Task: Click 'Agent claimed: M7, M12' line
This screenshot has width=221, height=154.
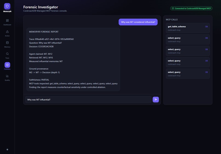Action: (x=41, y=54)
